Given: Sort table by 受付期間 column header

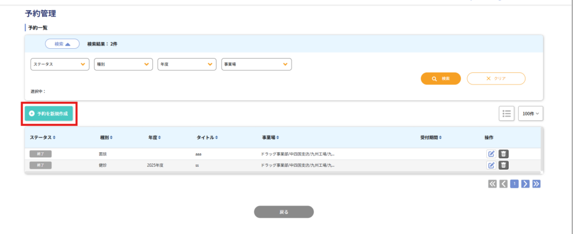Looking at the screenshot, I should tap(431, 137).
